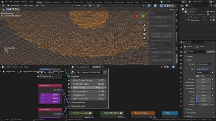Select rendered viewport shading sphere icon
Image resolution: width=216 pixels, height=121 pixels.
[173, 6]
